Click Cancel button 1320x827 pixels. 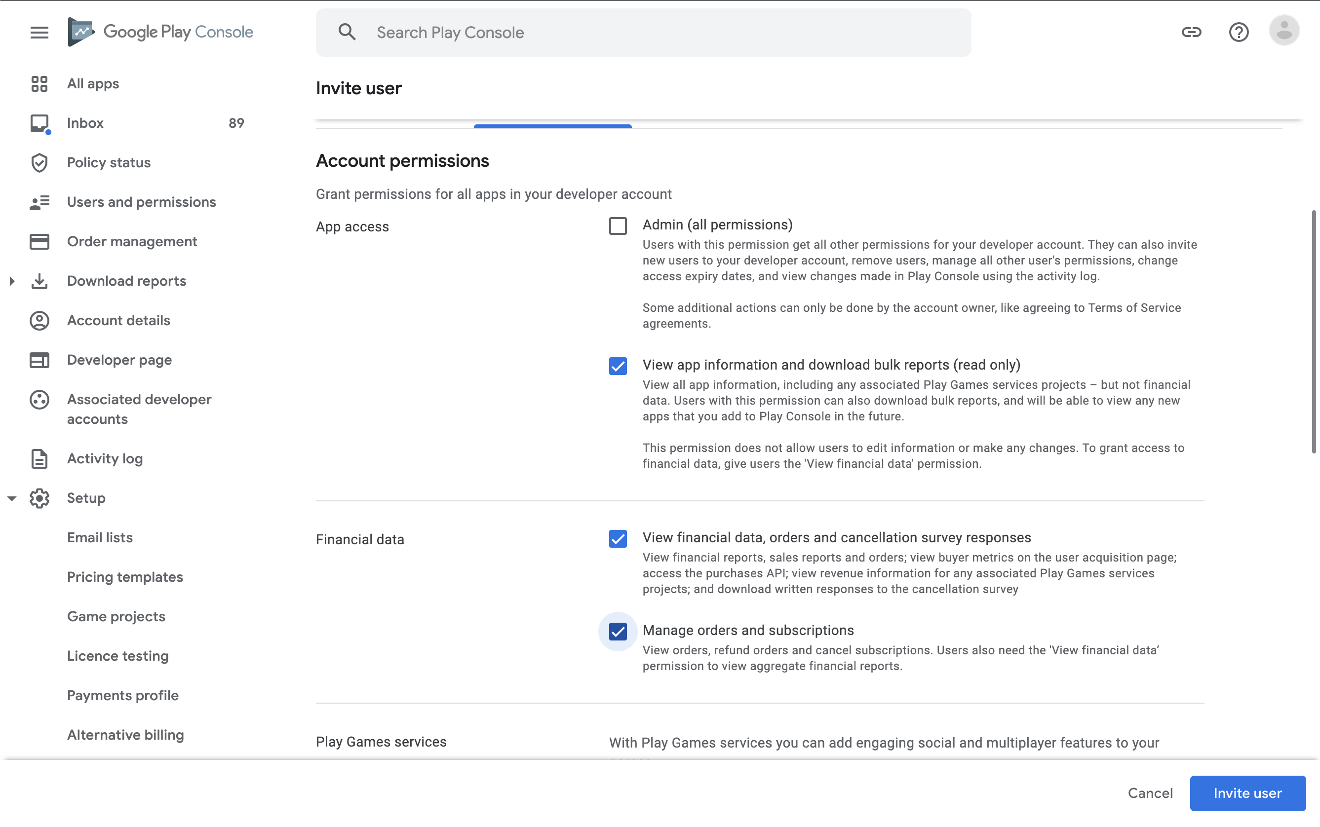[x=1149, y=792]
